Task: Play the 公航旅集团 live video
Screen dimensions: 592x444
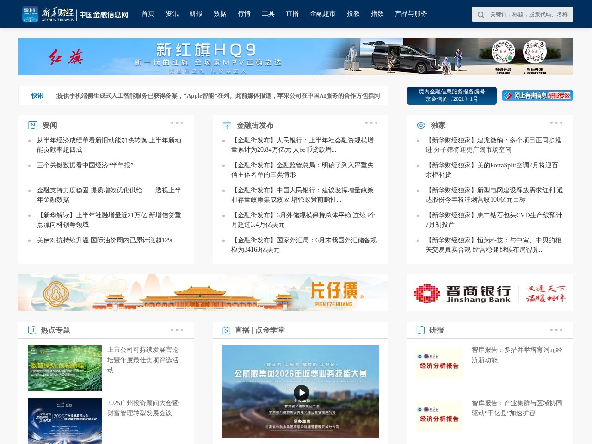Action: coord(301,393)
